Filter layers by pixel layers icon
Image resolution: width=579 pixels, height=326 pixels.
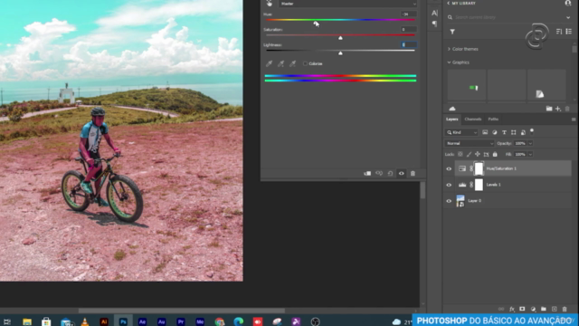tap(485, 132)
